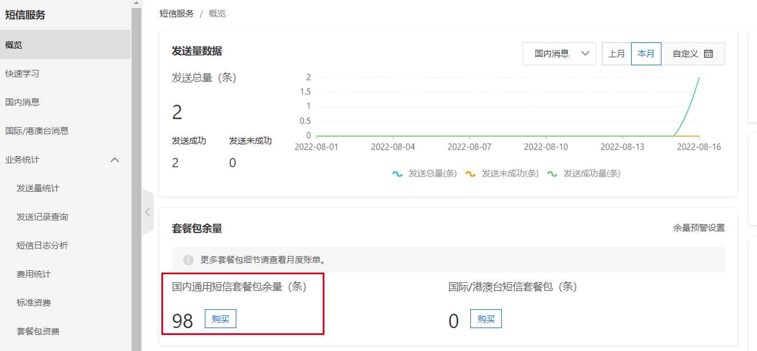Collapse the 业务统计 menu section
This screenshot has height=351, width=757.
(115, 160)
